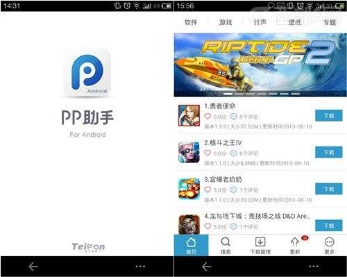The width and height of the screenshot is (347, 277).
Task: Open comments bubble for 格斗之王IV
Action: (233, 153)
